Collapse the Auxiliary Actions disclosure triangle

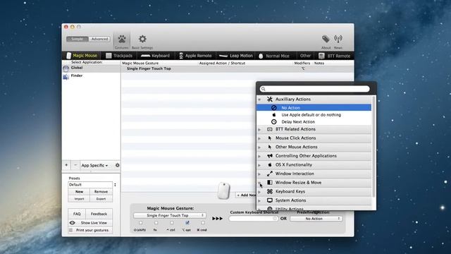[259, 99]
